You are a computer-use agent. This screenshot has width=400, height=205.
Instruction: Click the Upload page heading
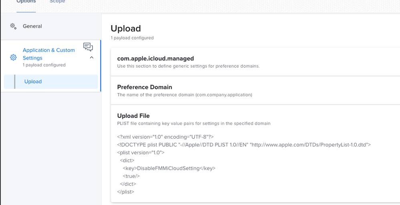coord(126,28)
